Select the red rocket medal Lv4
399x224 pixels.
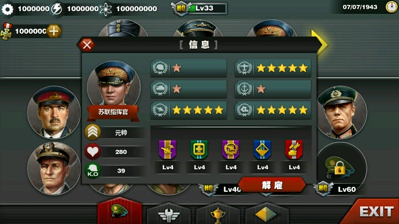(294, 149)
